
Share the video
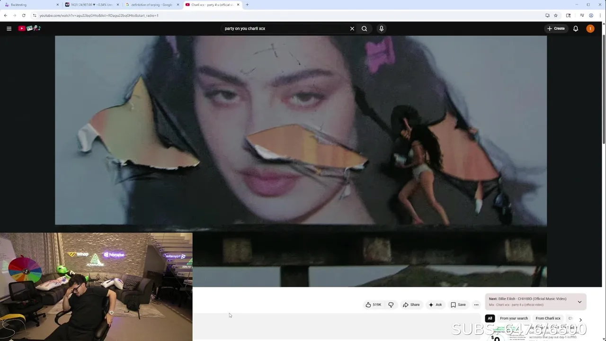click(x=411, y=305)
